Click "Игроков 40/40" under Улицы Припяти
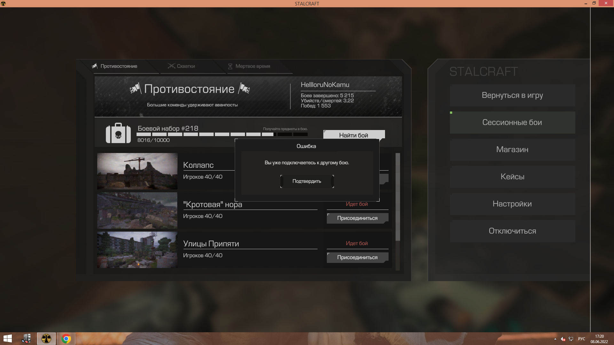This screenshot has height=345, width=614. tap(203, 256)
